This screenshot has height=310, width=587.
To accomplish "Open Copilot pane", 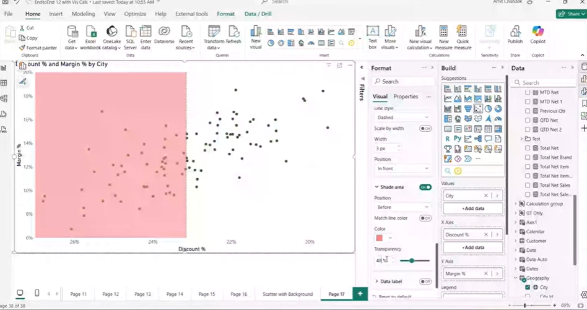I will [x=537, y=35].
